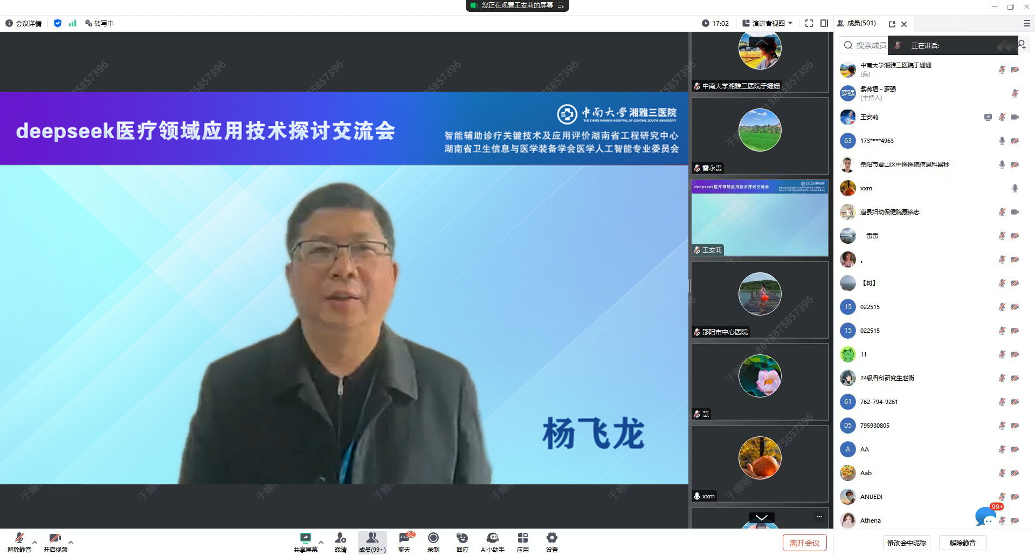
Task: Select the 慧 lotus avatar tile
Action: tap(760, 382)
